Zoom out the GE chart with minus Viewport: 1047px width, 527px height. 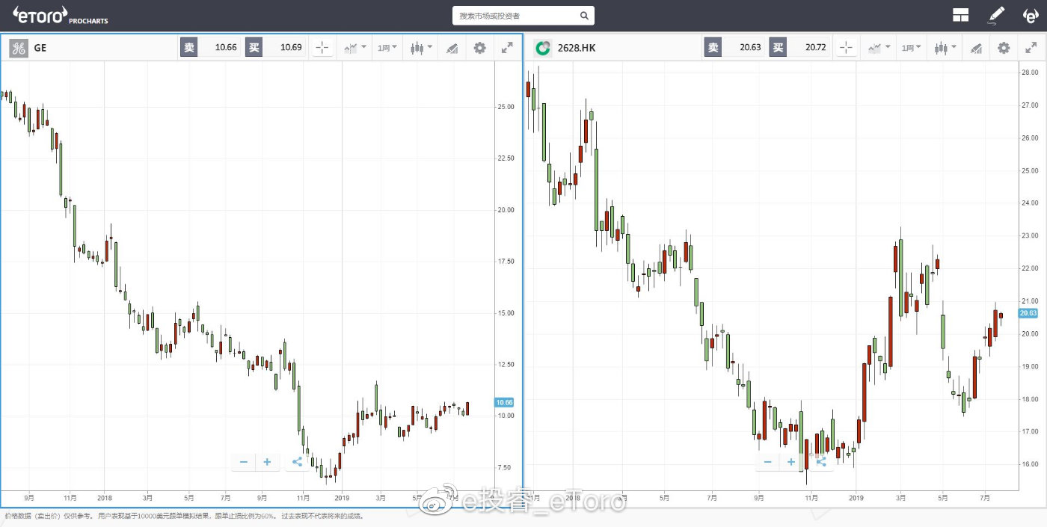(244, 462)
